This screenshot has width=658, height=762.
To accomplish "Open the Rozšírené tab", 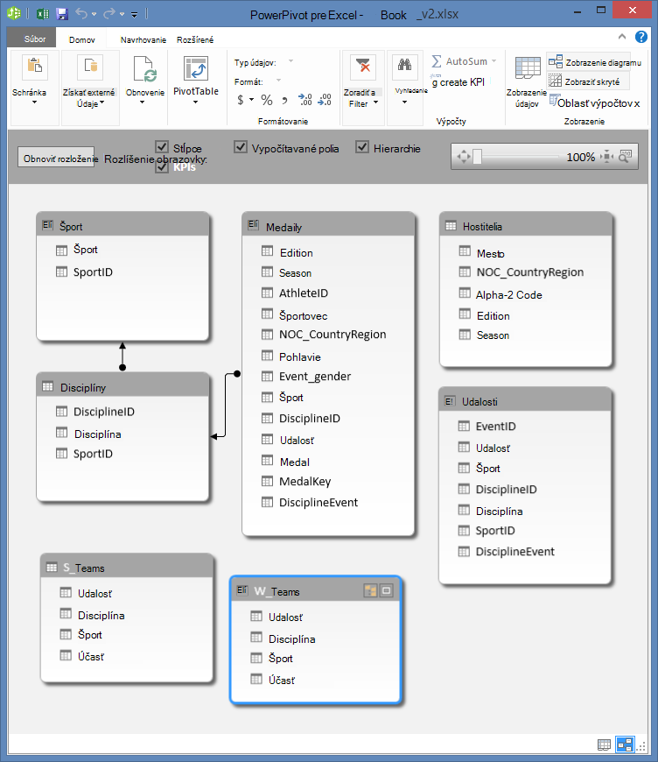I will (x=195, y=39).
